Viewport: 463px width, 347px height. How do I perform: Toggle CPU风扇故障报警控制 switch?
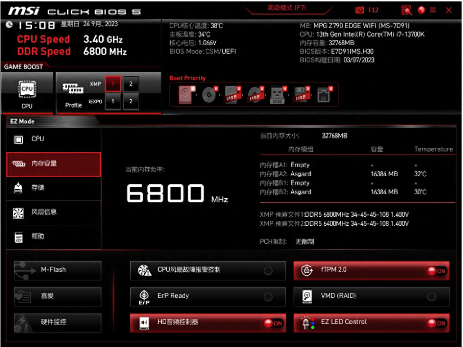268,270
